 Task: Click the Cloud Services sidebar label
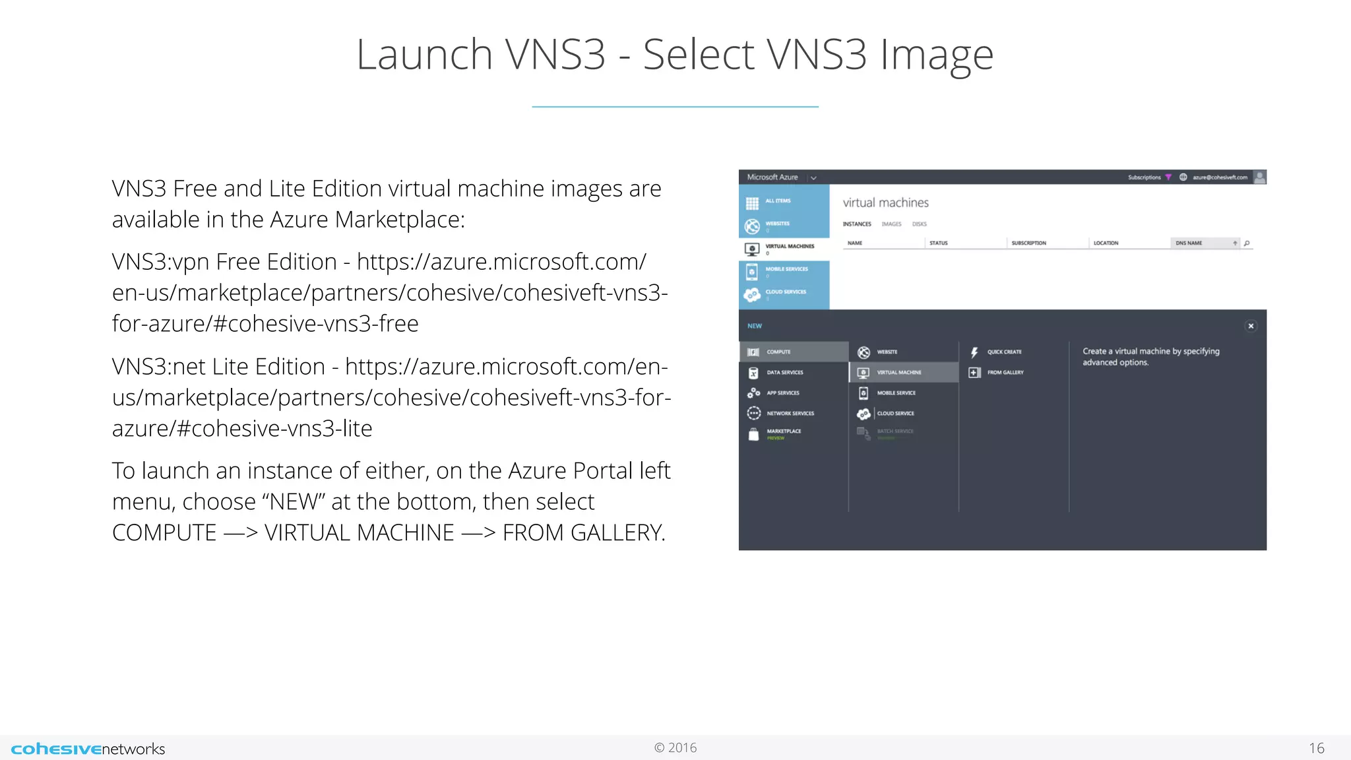[786, 292]
